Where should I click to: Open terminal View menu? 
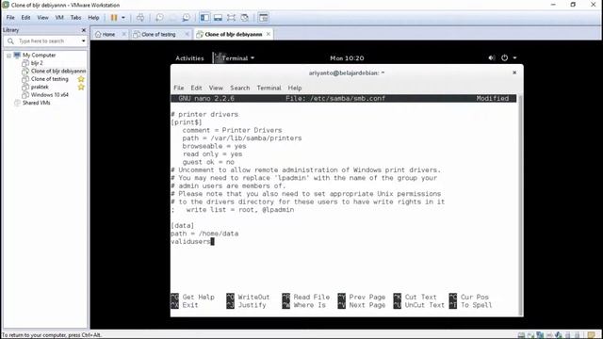[x=216, y=88]
